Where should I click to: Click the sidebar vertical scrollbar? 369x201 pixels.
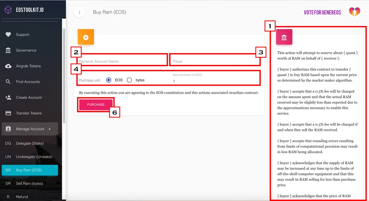(x=64, y=76)
